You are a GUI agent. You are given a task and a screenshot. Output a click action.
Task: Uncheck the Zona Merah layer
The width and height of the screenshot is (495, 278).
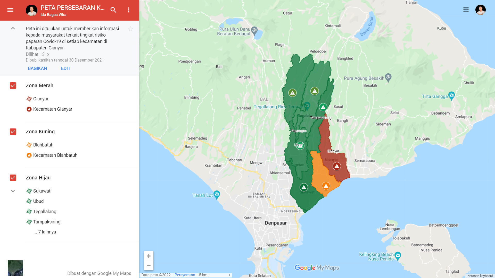pyautogui.click(x=13, y=85)
